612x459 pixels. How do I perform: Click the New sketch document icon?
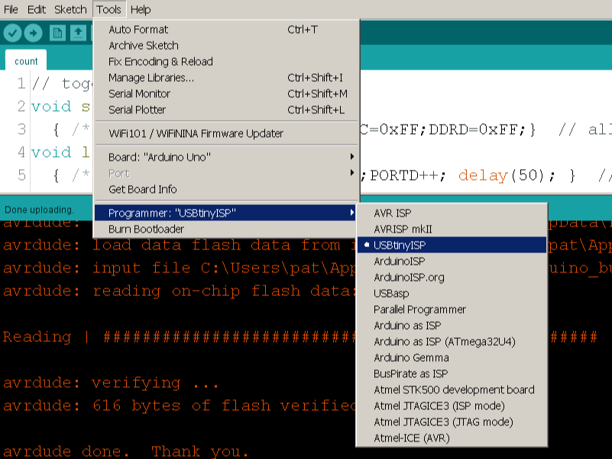coord(57,33)
